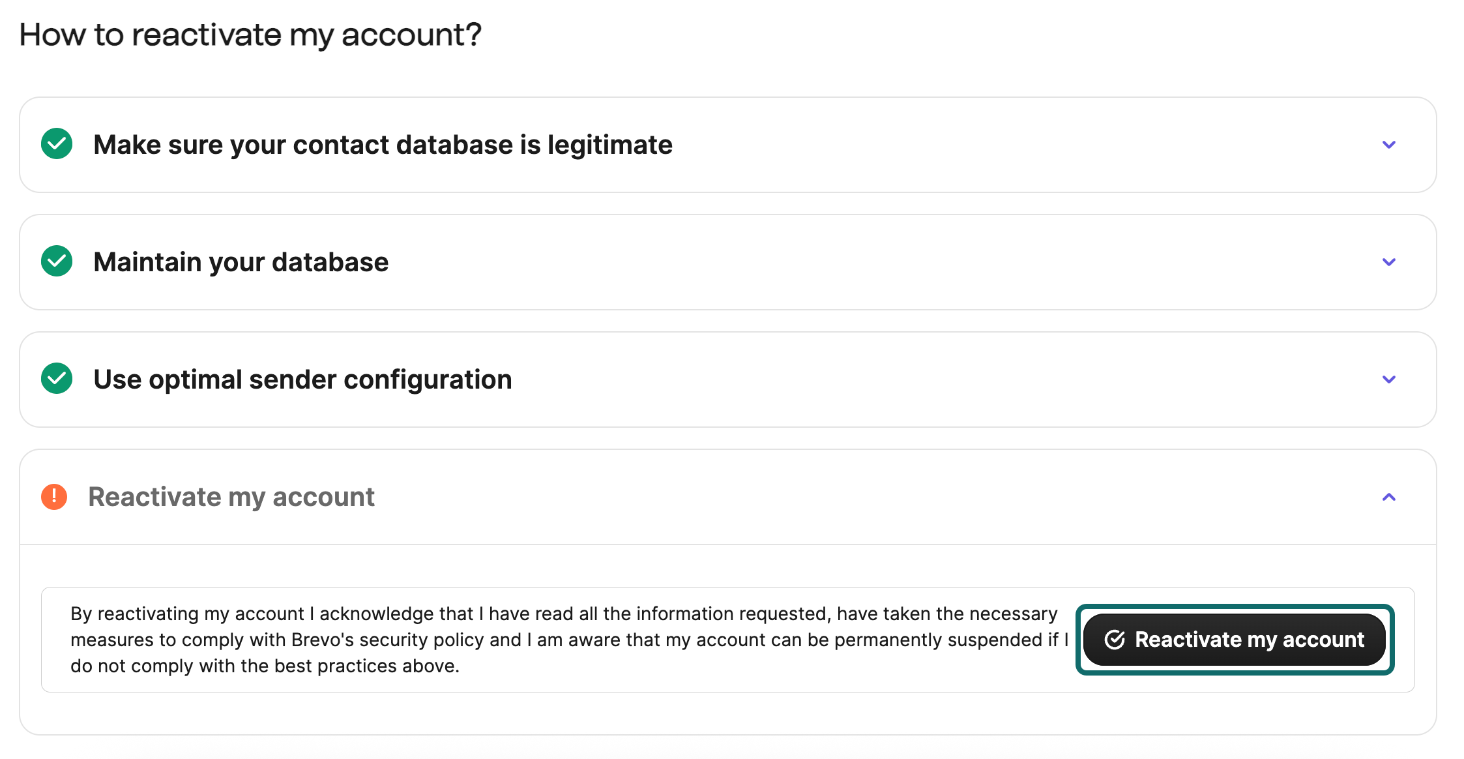Click the green checkmark beside contact database step
Screen dimensions: 1464x759
click(56, 144)
